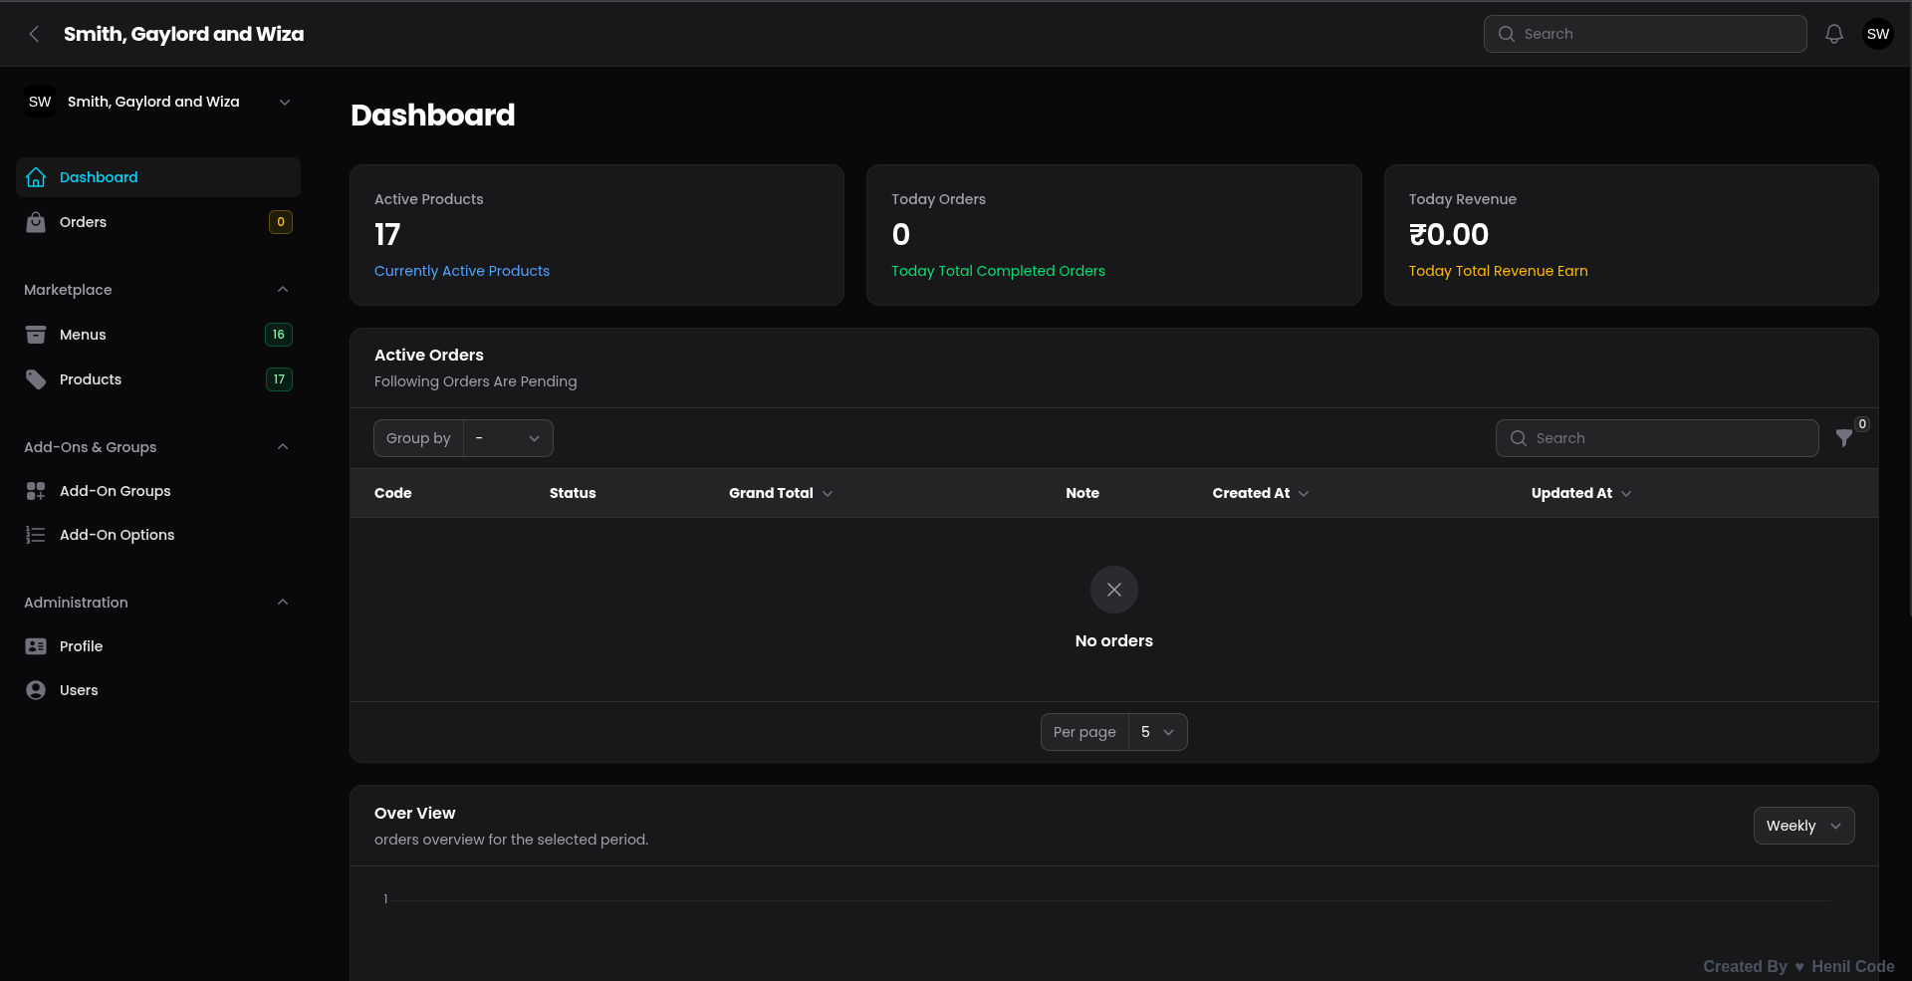Image resolution: width=1912 pixels, height=981 pixels.
Task: Click the Orders bag icon
Action: tap(36, 222)
